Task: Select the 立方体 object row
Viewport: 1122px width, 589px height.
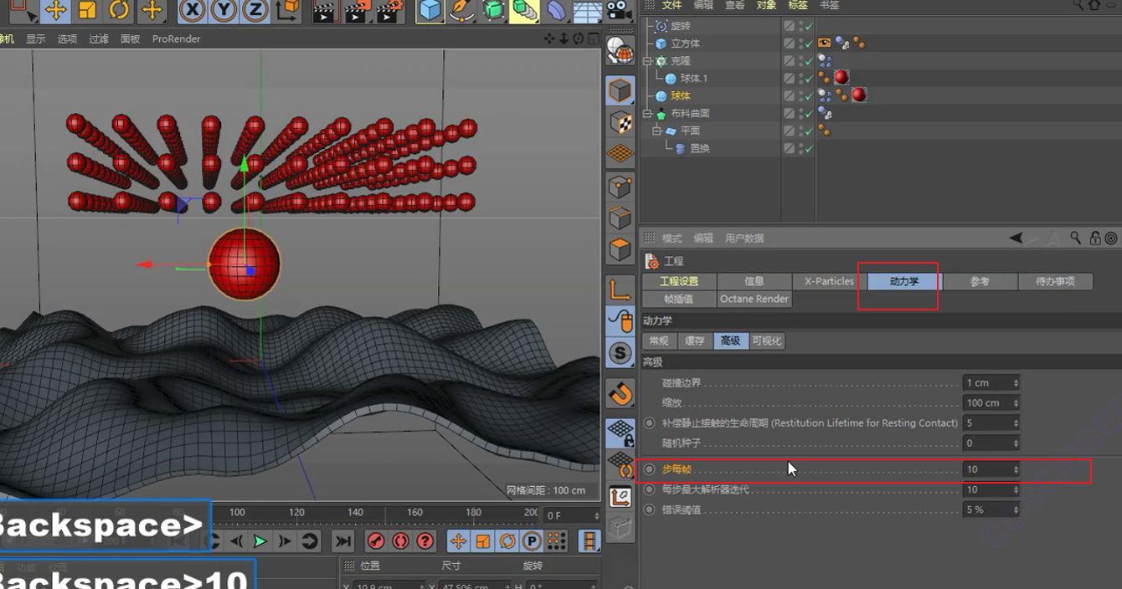Action: click(x=685, y=44)
